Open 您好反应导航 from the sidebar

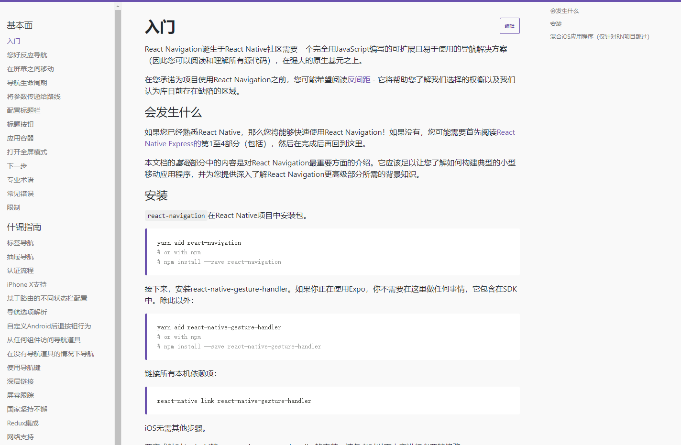(x=27, y=54)
